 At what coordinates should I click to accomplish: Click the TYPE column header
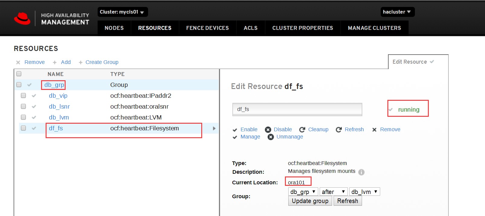[x=118, y=74]
